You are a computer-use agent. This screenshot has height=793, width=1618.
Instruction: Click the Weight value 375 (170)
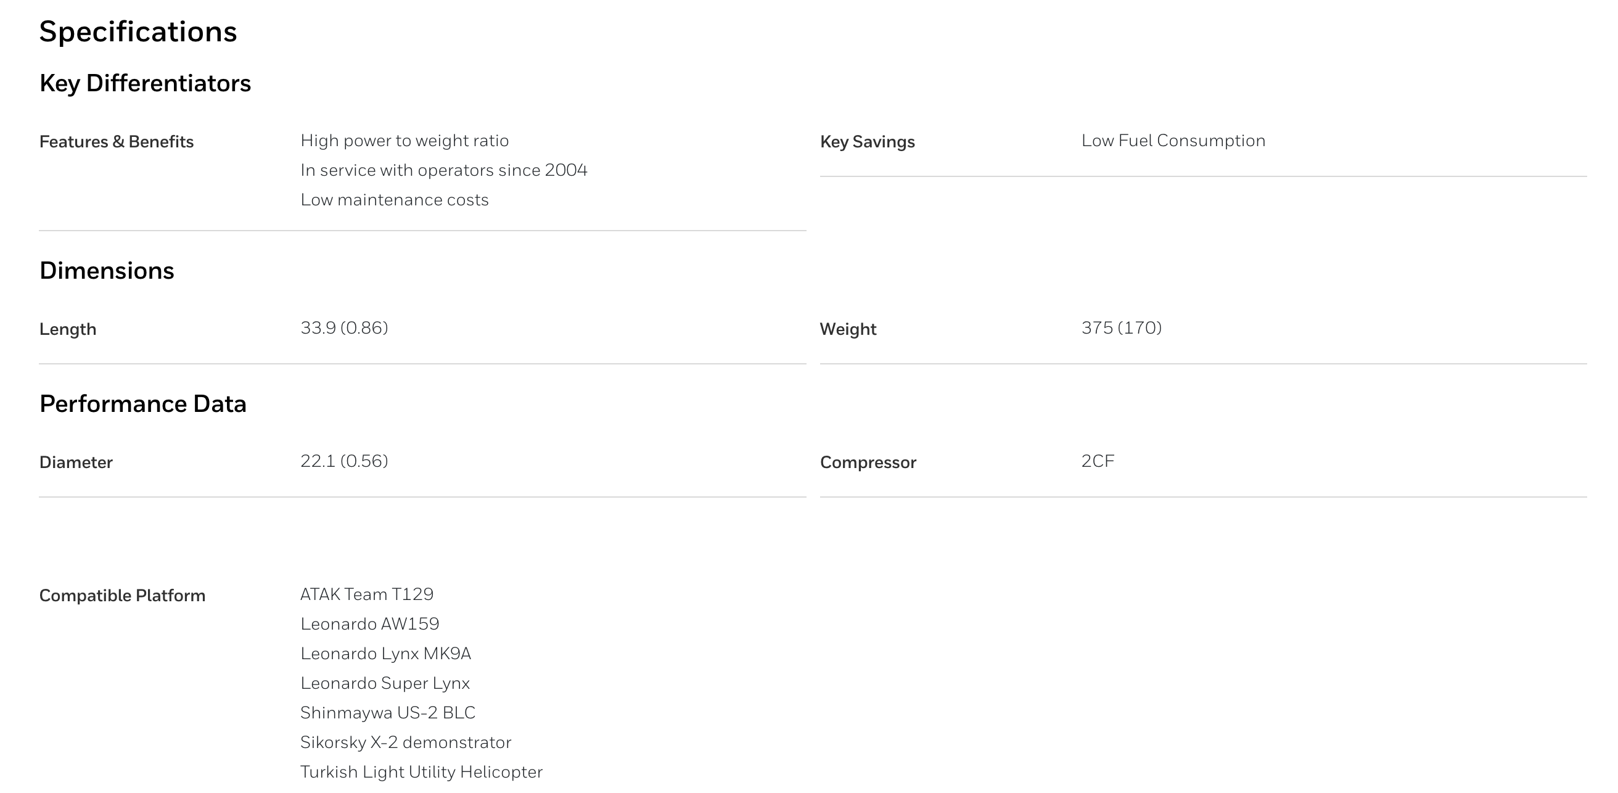click(1122, 328)
